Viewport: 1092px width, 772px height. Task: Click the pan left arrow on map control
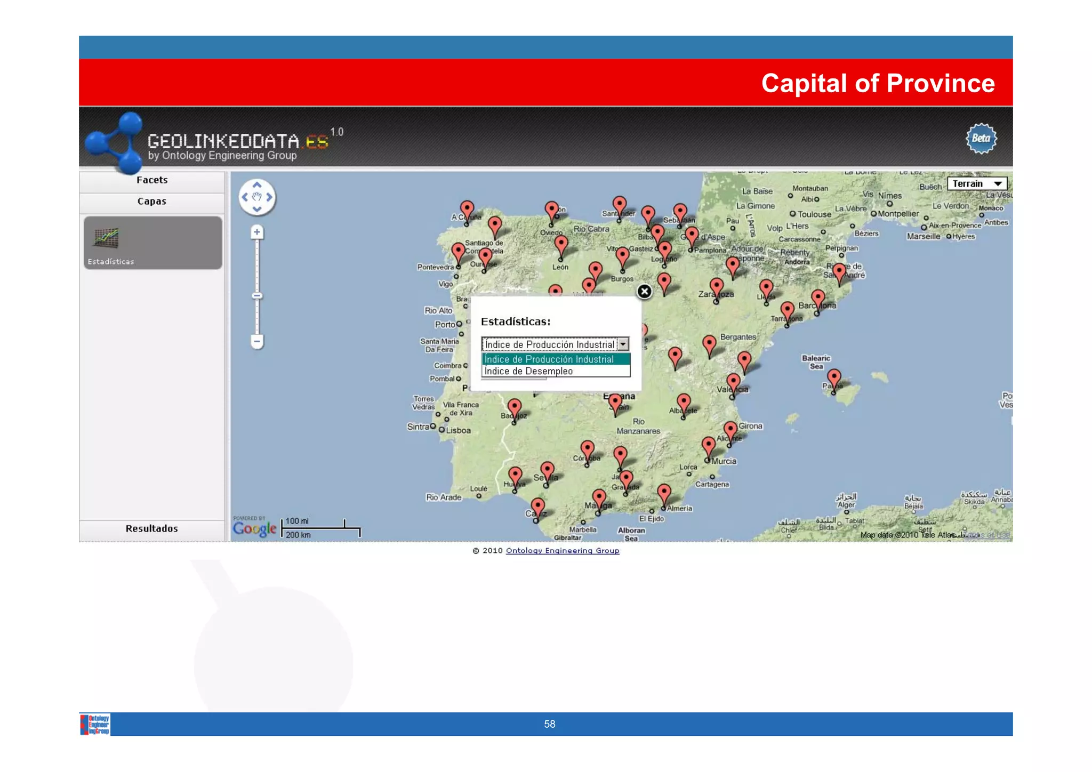click(245, 197)
